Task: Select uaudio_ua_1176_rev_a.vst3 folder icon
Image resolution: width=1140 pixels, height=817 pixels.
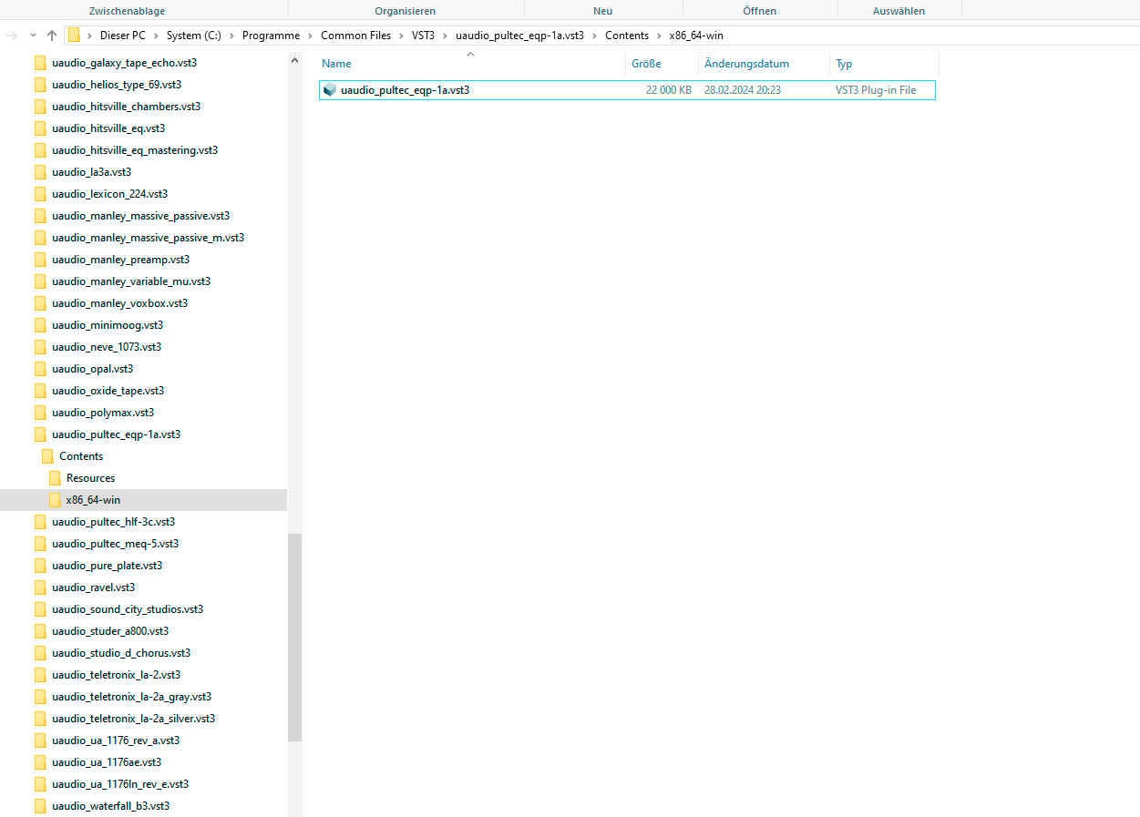Action: tap(40, 740)
